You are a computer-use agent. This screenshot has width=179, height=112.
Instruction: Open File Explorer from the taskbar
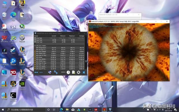(x=67, y=110)
